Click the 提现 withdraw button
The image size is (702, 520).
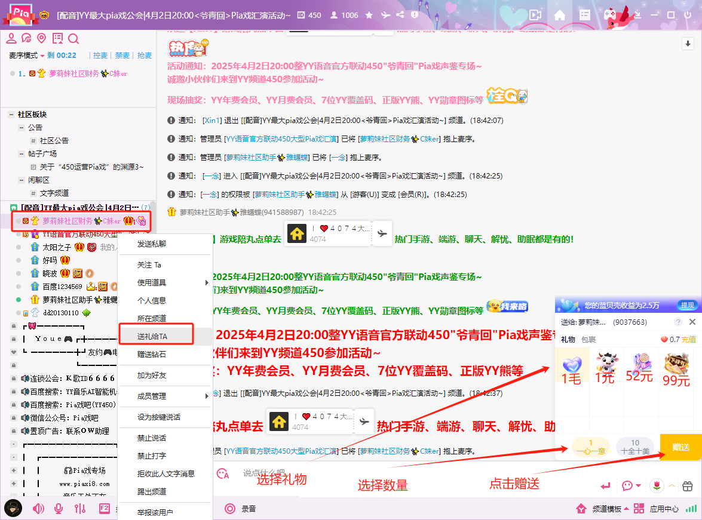click(687, 305)
